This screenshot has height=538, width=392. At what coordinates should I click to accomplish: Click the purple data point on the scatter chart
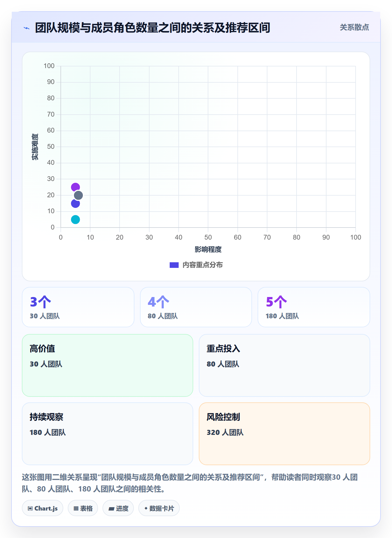point(75,187)
